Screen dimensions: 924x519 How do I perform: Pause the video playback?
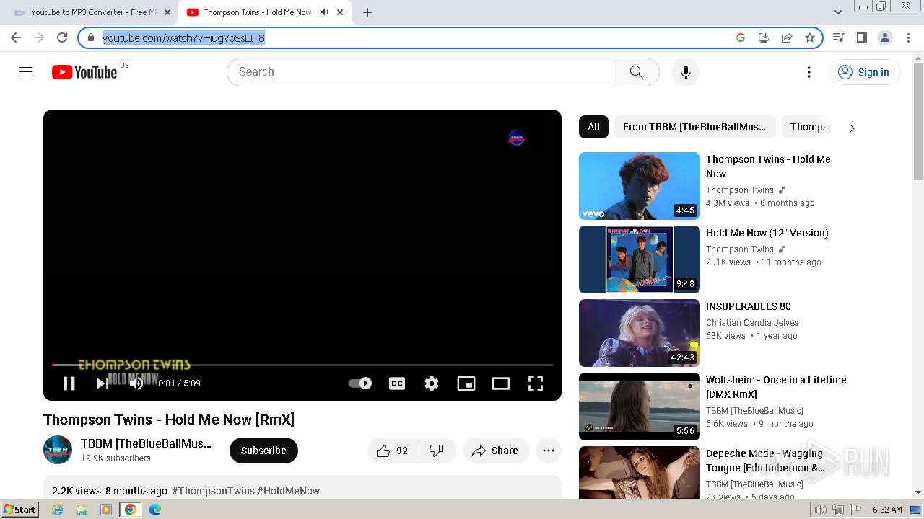[x=69, y=383]
